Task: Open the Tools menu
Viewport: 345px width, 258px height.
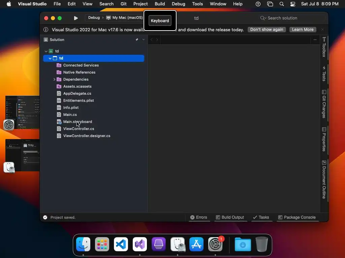Action: point(197,4)
